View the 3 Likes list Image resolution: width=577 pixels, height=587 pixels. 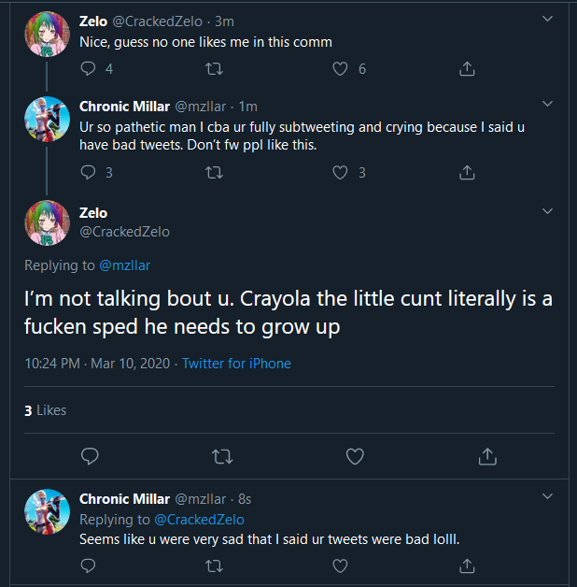click(45, 410)
